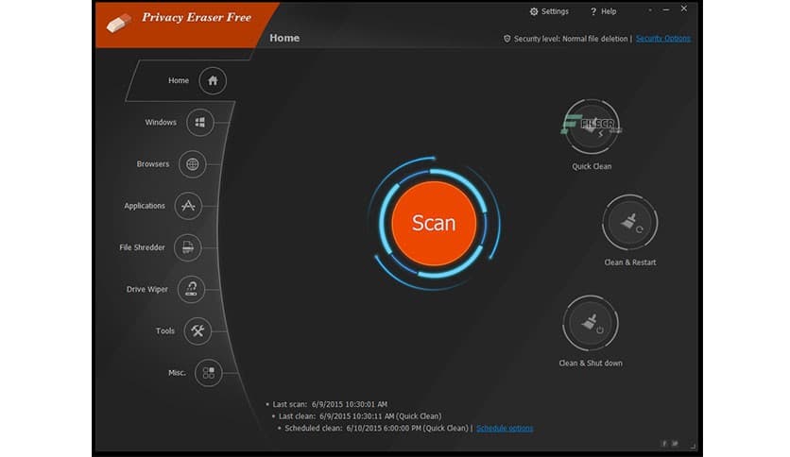Click the Clean & Shut down text label
790x457 pixels.
[x=591, y=364]
